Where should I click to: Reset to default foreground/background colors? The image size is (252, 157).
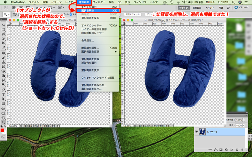[1, 126]
